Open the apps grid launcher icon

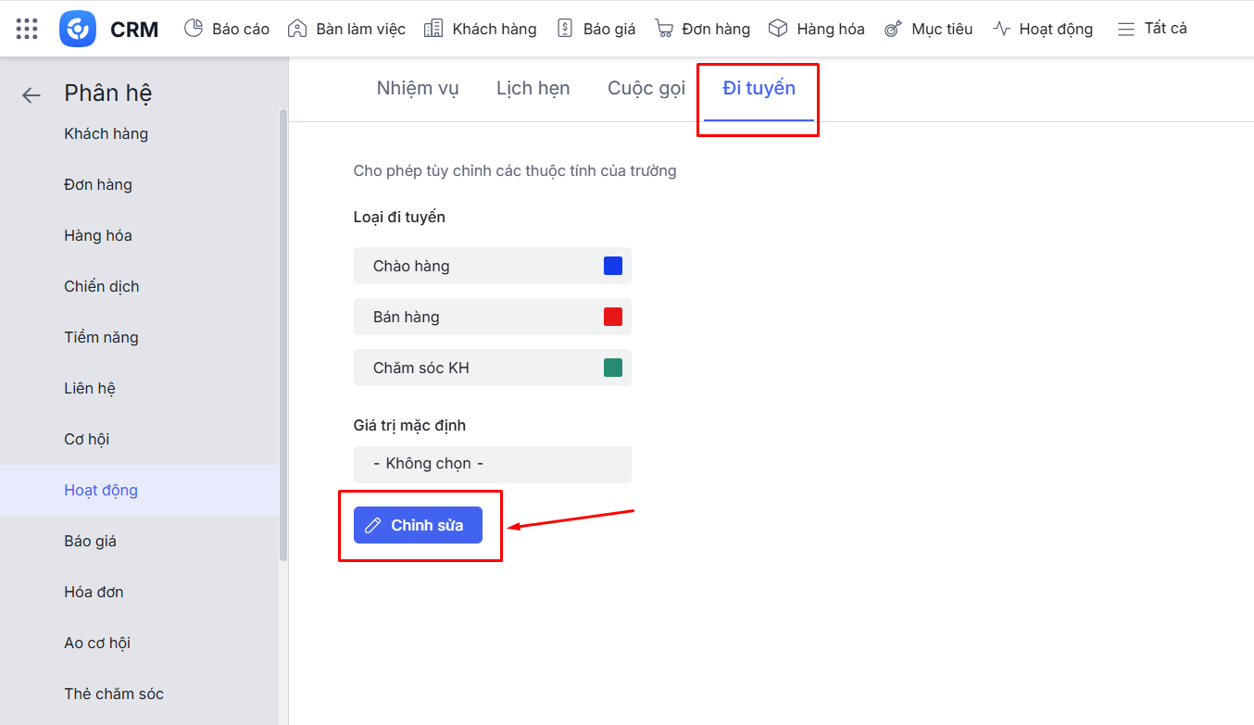(27, 29)
